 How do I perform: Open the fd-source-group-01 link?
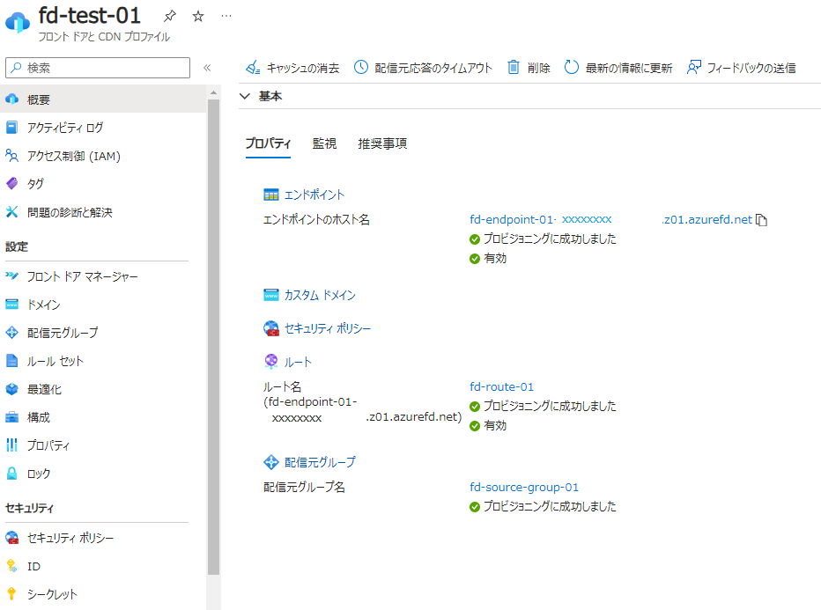524,488
